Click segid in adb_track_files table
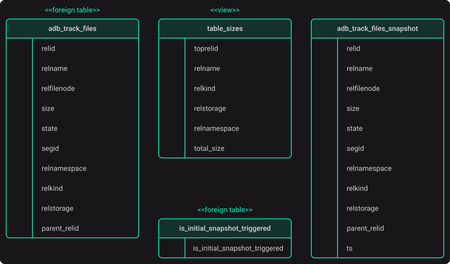 (50, 148)
